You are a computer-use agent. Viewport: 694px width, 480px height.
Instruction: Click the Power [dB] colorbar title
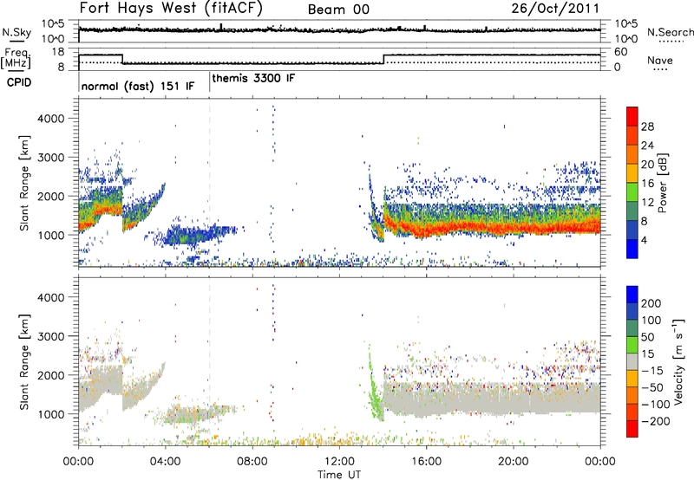[663, 183]
